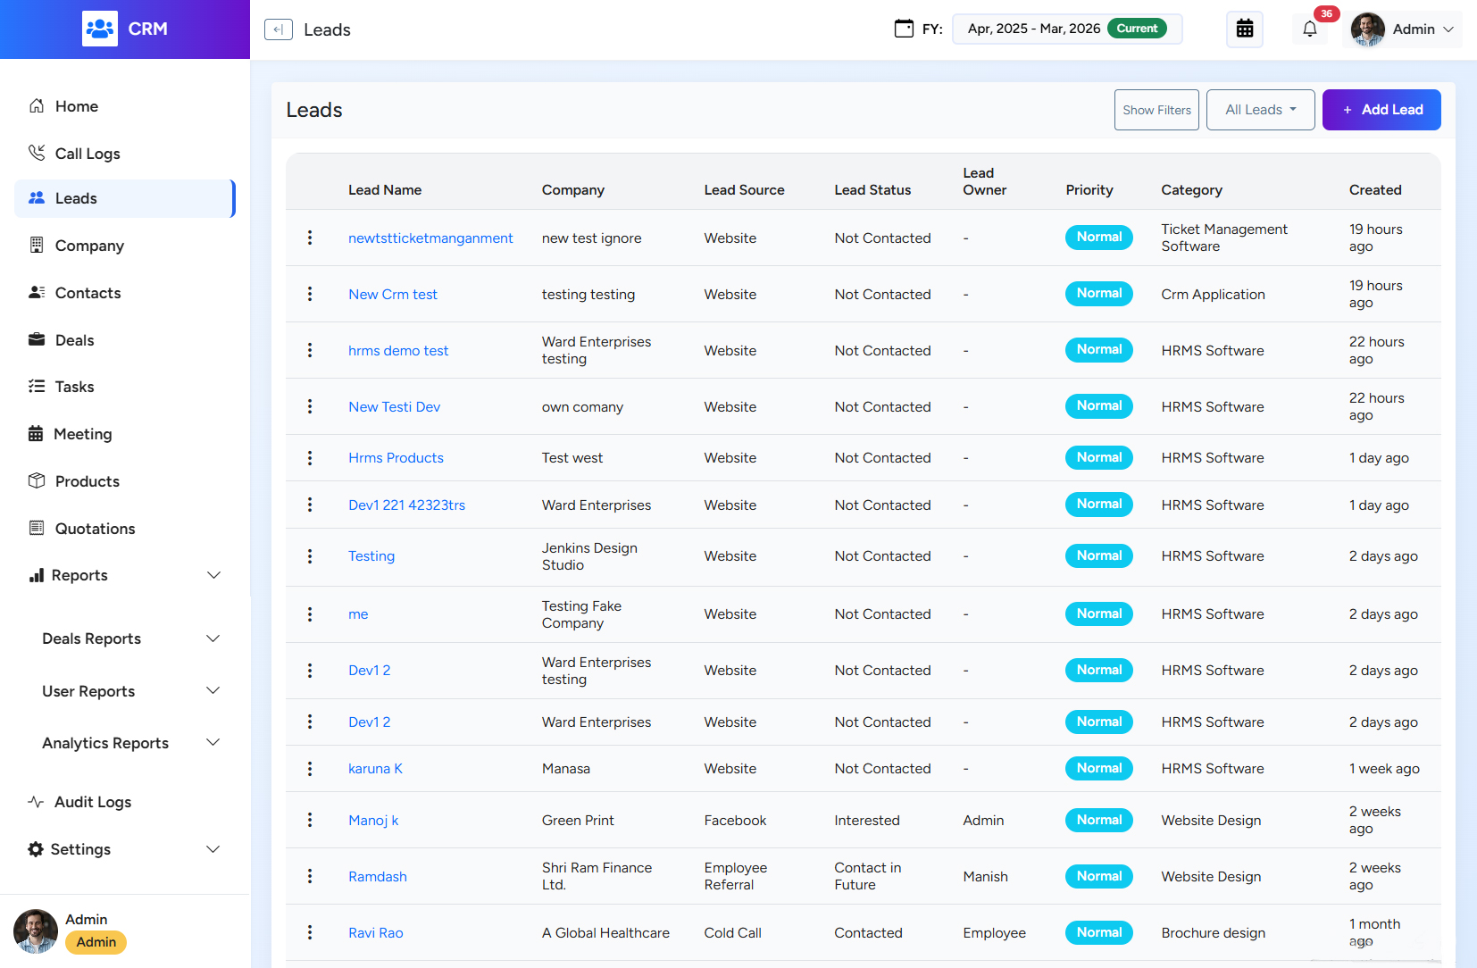The height and width of the screenshot is (968, 1477).
Task: Open the calendar icon in the top bar
Action: point(1244,28)
